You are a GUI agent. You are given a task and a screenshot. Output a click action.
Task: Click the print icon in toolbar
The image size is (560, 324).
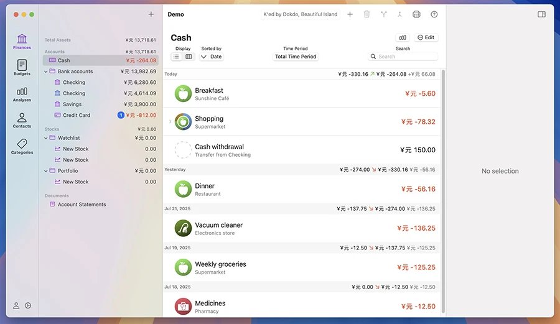coord(416,14)
